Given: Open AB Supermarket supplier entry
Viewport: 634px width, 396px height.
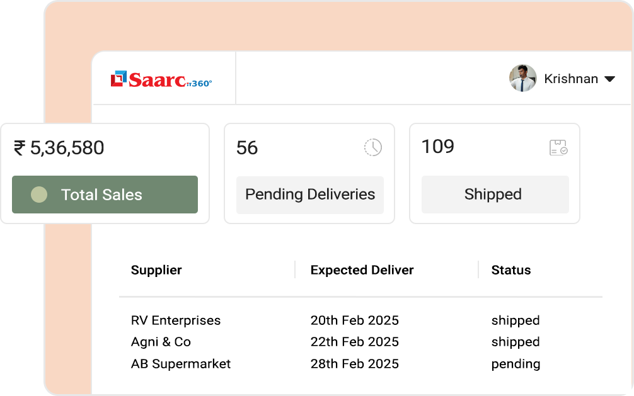Looking at the screenshot, I should coord(181,364).
